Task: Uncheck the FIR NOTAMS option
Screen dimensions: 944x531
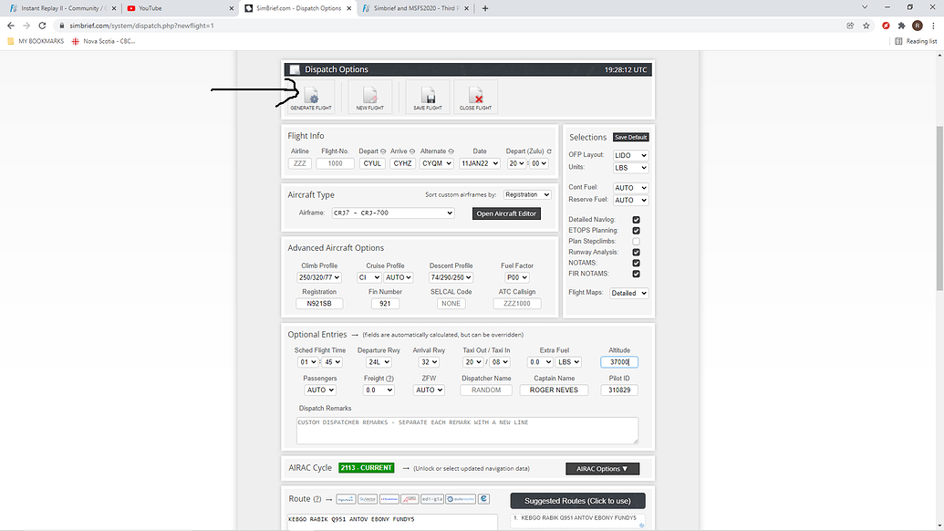Action: 635,273
